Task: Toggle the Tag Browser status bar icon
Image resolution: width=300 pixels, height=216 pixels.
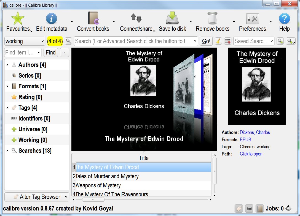Action: tap(239, 209)
